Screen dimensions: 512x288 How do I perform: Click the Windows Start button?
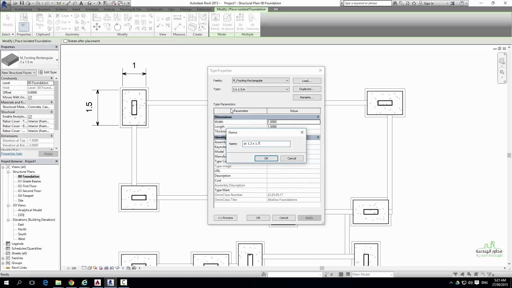click(6, 283)
